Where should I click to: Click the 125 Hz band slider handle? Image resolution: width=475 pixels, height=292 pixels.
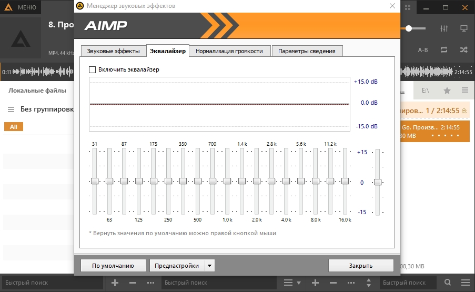click(139, 181)
